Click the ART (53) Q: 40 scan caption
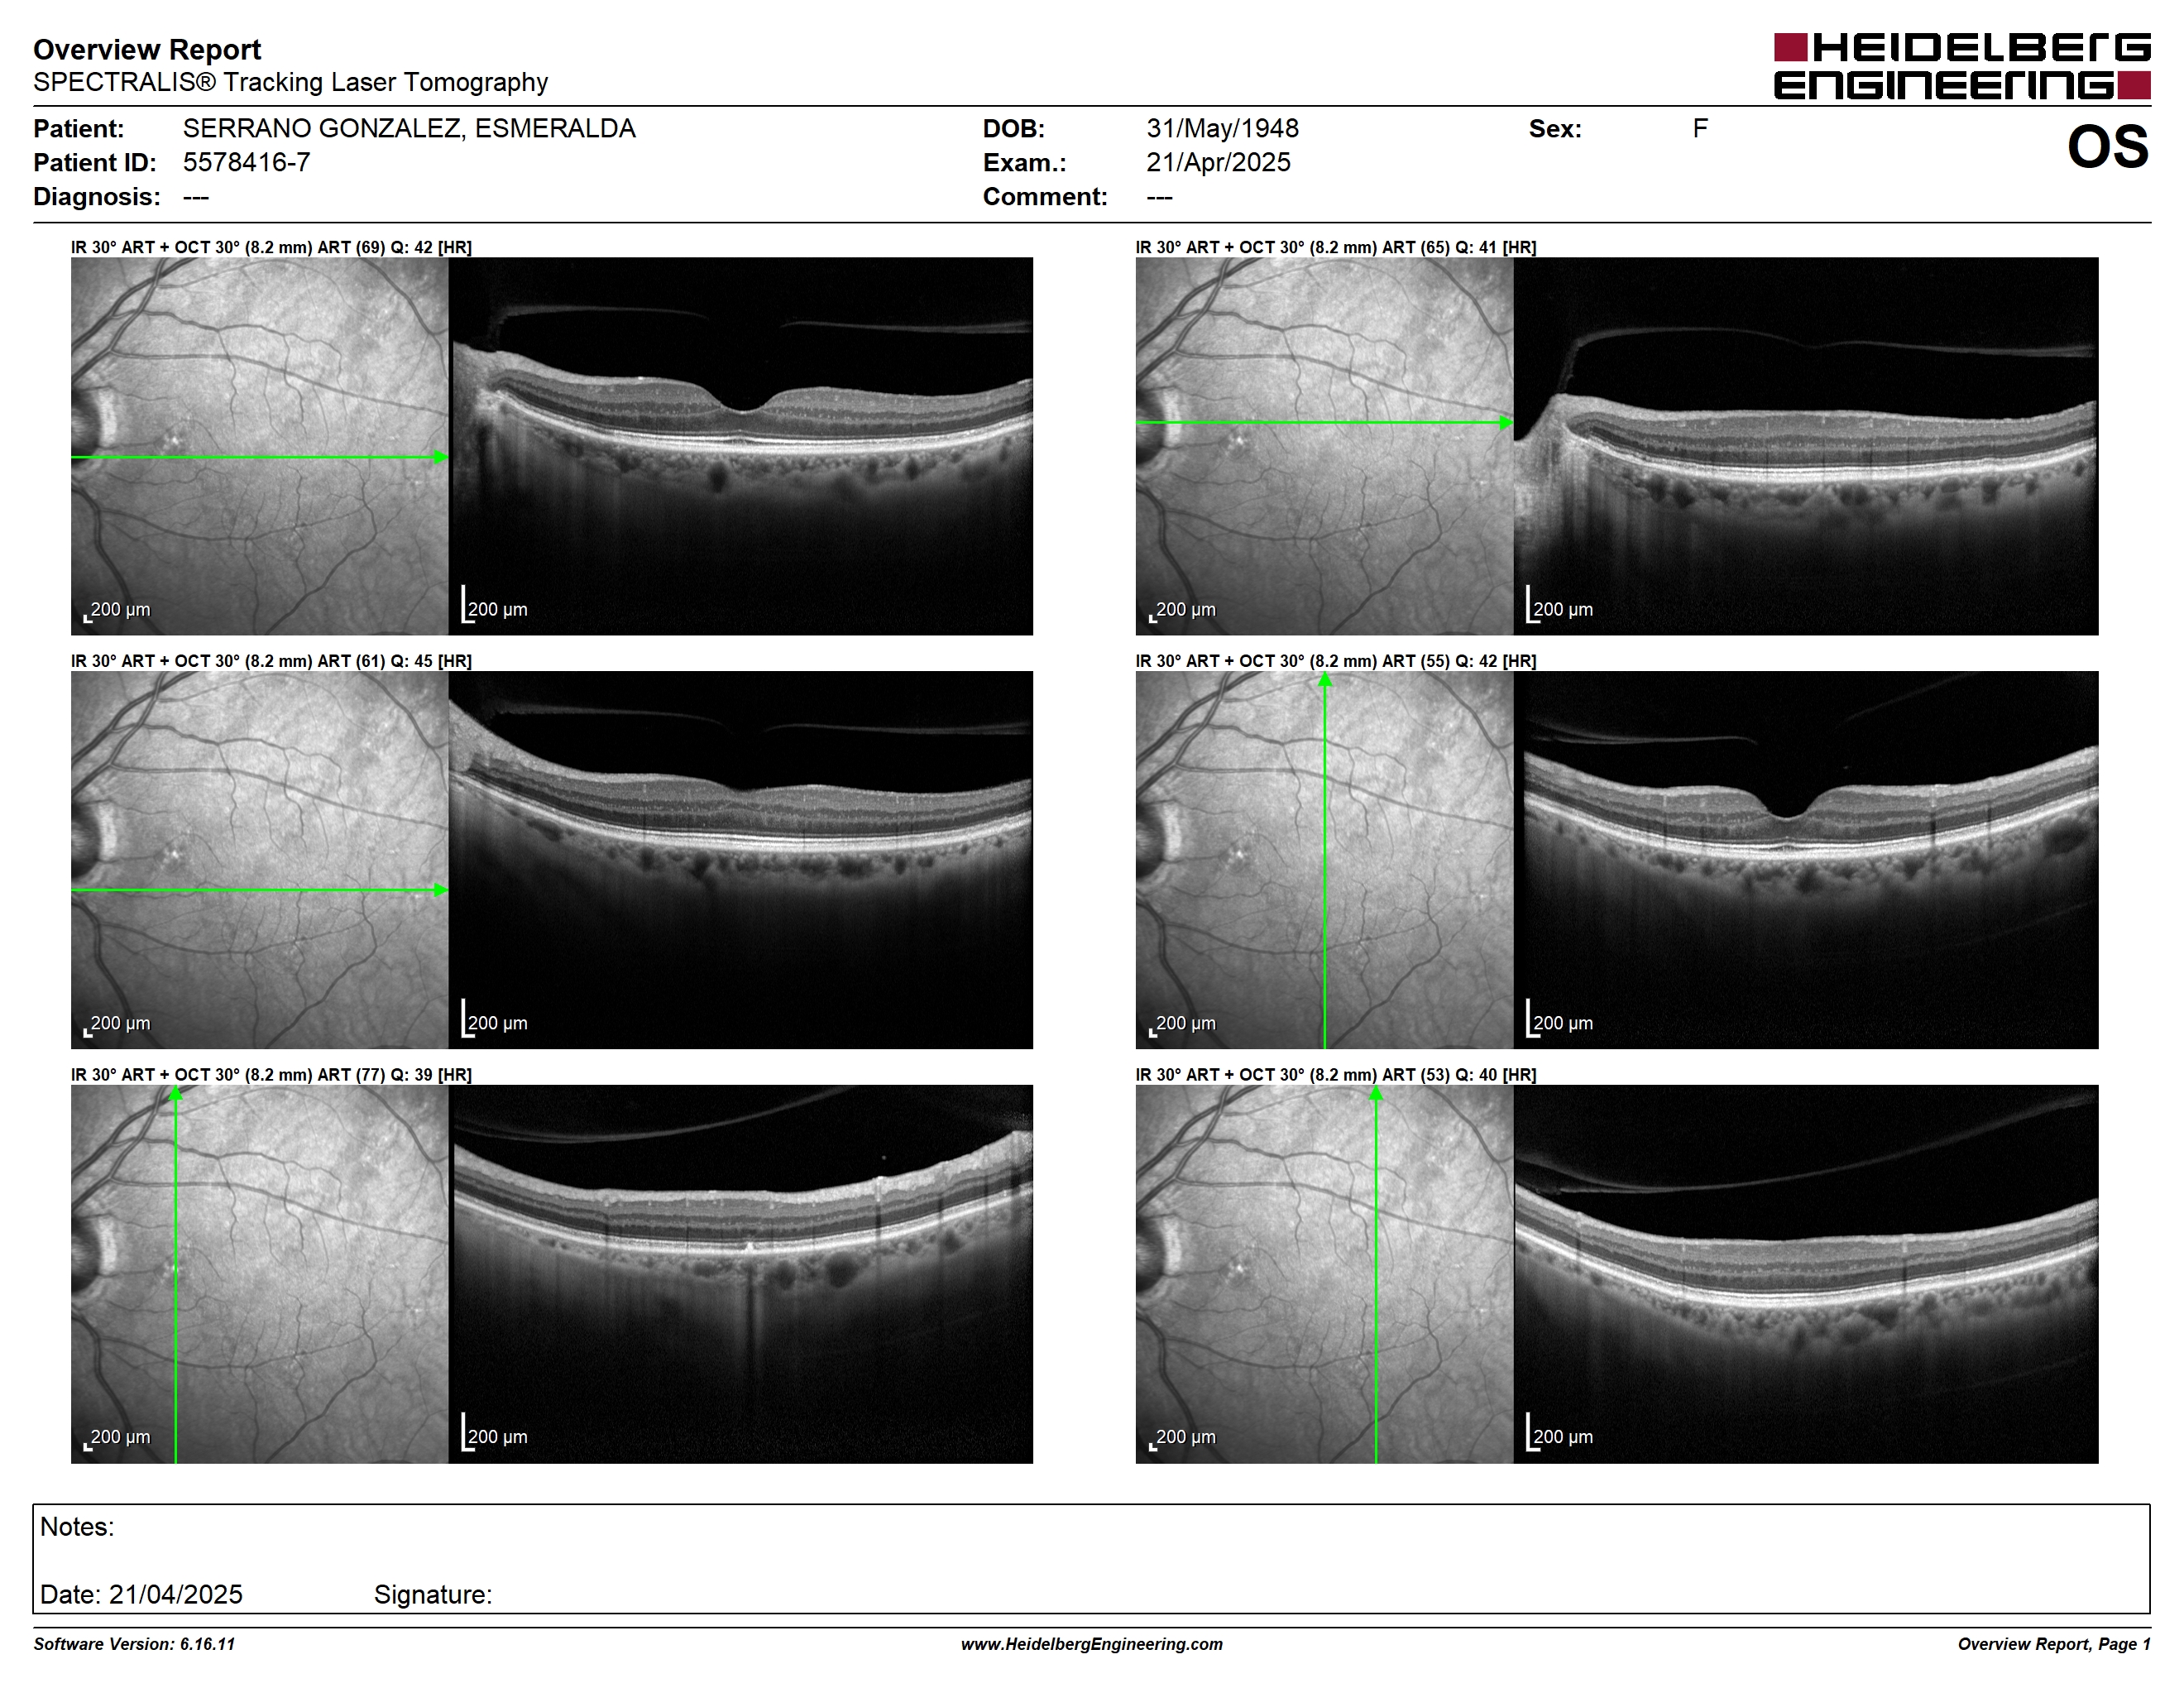 pos(1336,1075)
